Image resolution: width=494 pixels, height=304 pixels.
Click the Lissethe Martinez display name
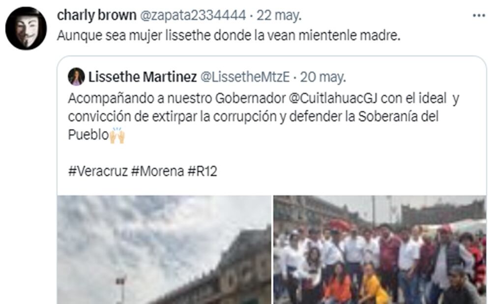(143, 77)
